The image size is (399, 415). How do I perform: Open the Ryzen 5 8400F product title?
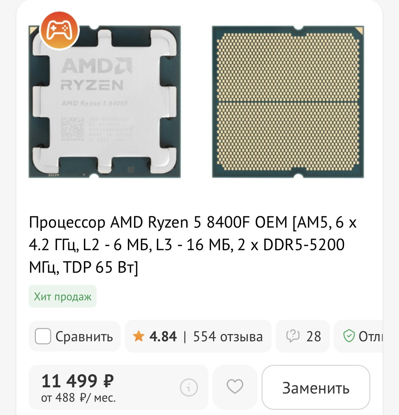click(x=193, y=245)
